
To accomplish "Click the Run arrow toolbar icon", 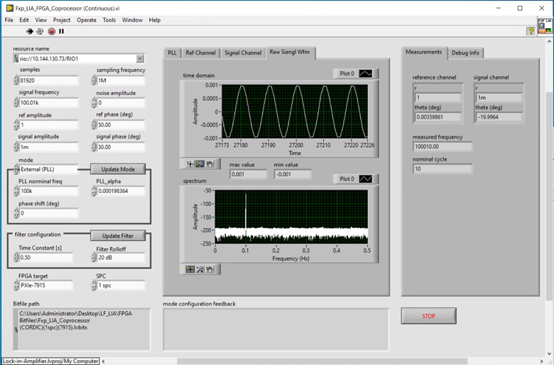I will click(30, 31).
